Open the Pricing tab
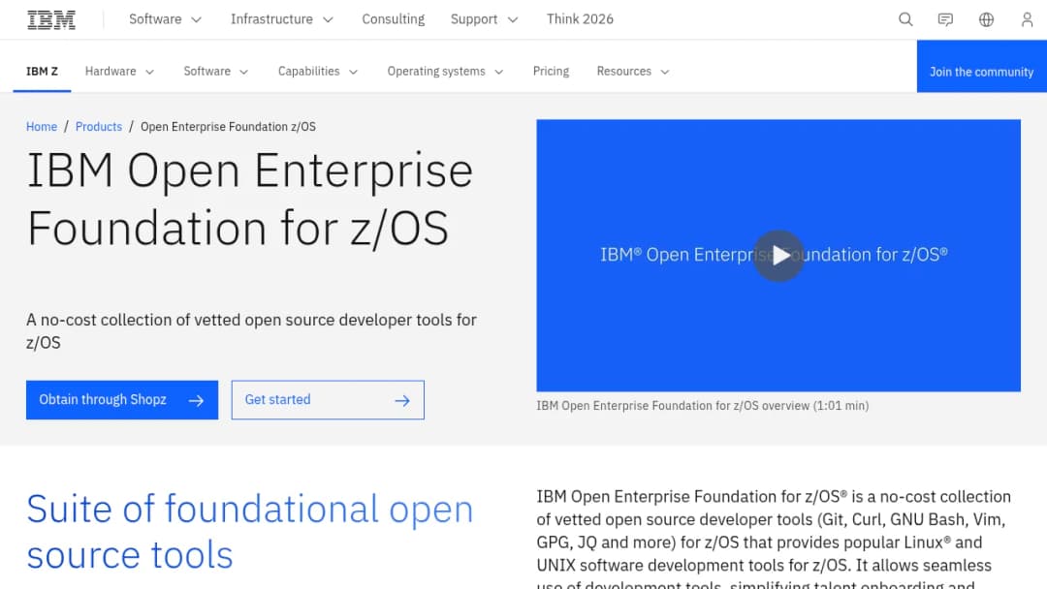The height and width of the screenshot is (589, 1047). click(551, 72)
